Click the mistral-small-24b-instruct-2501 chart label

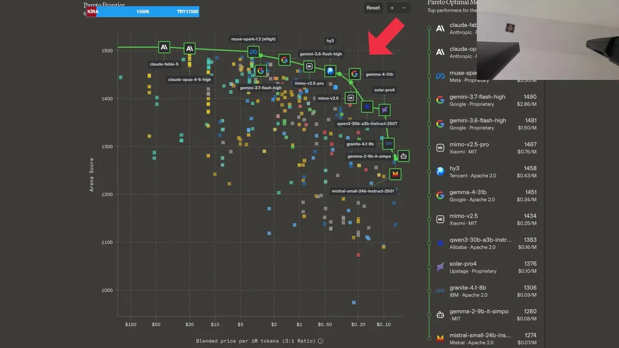(363, 191)
